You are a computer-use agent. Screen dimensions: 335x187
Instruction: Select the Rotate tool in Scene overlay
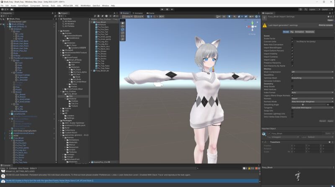122,30
